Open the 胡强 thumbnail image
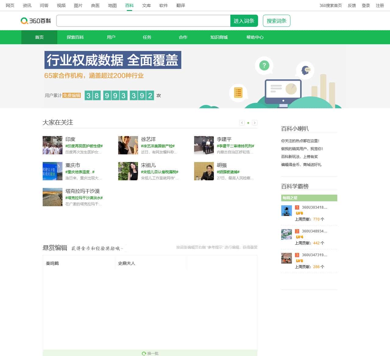390x356 pixels. click(204, 171)
